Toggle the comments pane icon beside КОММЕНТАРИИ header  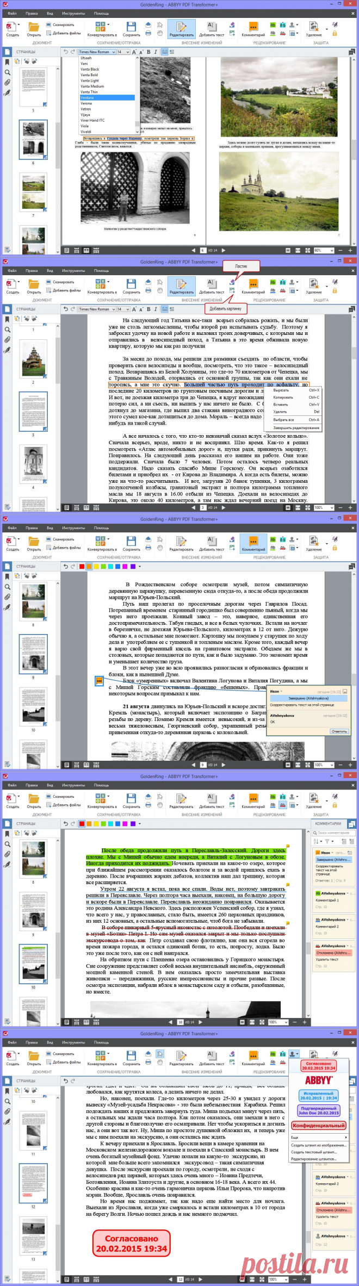coord(351,824)
